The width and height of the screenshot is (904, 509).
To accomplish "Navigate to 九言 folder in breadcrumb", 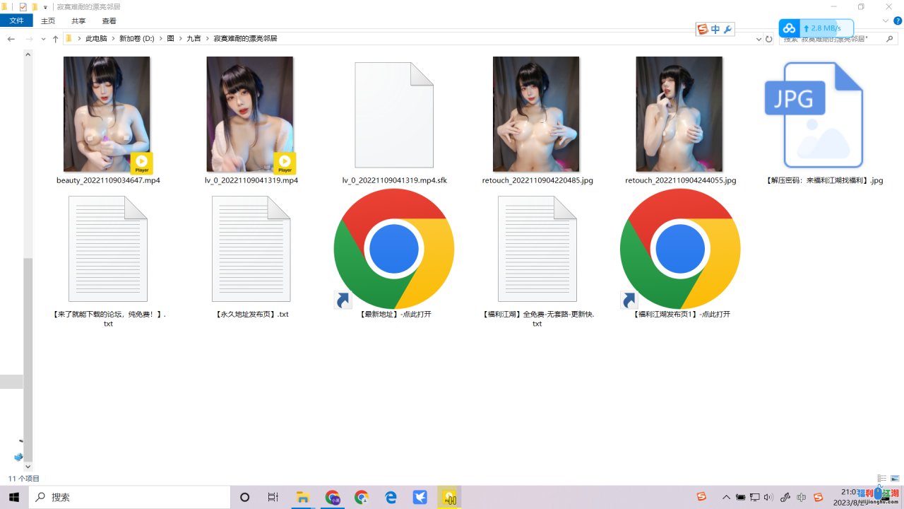I will (x=194, y=39).
